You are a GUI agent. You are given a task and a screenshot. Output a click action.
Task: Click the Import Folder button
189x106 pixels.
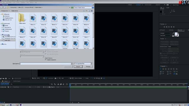[x=68, y=67]
